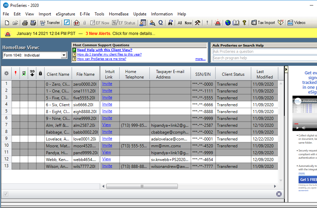Click the All selection toolbar button
The height and width of the screenshot is (208, 317).
click(x=180, y=23)
